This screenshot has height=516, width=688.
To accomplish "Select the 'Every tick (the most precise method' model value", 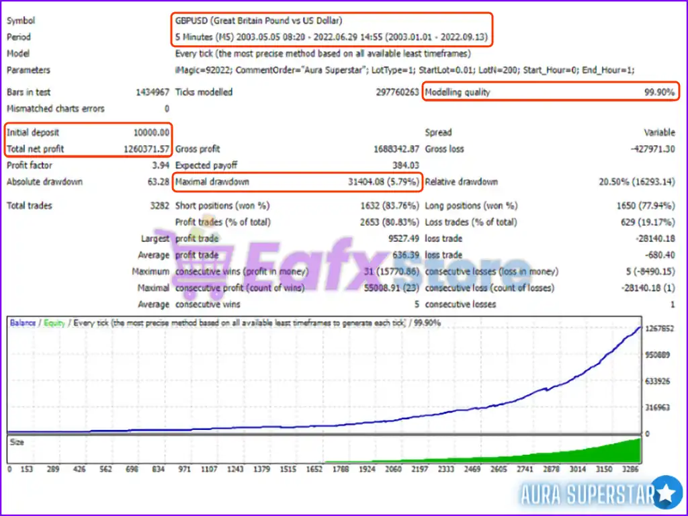I will [323, 54].
